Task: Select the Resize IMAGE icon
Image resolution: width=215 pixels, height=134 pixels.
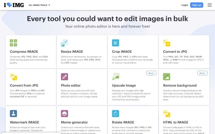Action: tap(64, 43)
